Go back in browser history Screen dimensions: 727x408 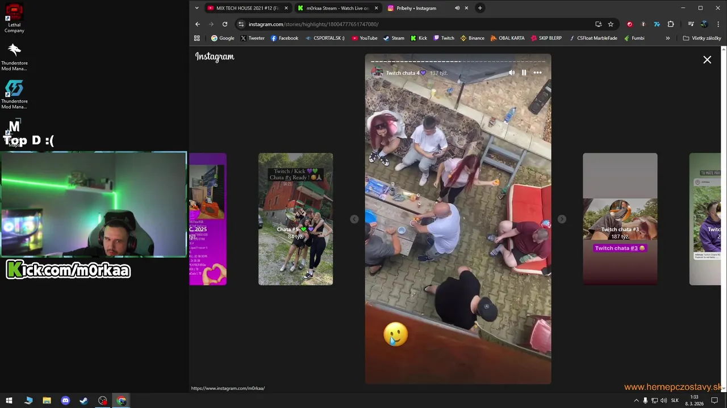click(198, 24)
